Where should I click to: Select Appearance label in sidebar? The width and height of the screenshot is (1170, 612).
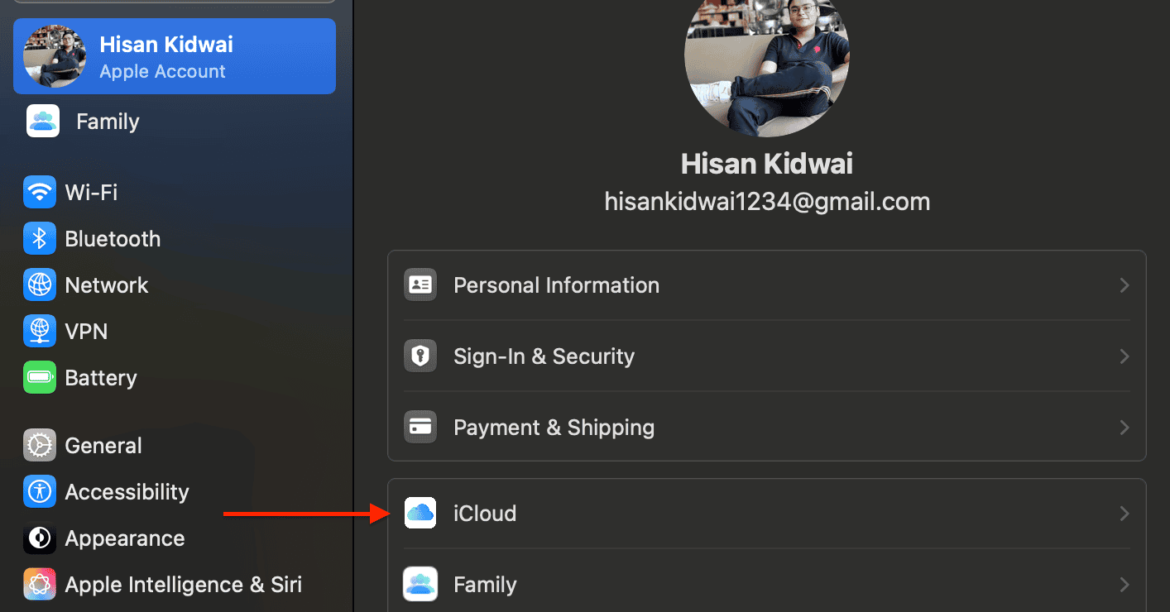pyautogui.click(x=125, y=538)
